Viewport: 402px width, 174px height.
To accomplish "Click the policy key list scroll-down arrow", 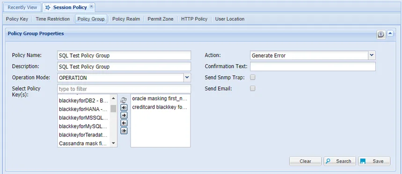I will click(114, 143).
